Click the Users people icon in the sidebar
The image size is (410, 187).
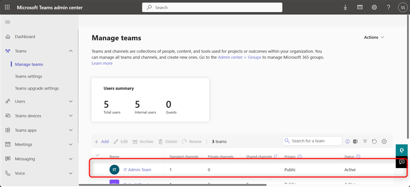point(8,101)
